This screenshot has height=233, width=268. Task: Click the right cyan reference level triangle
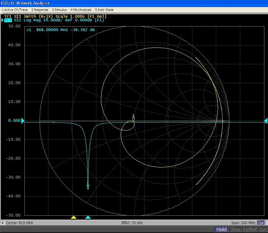point(266,121)
